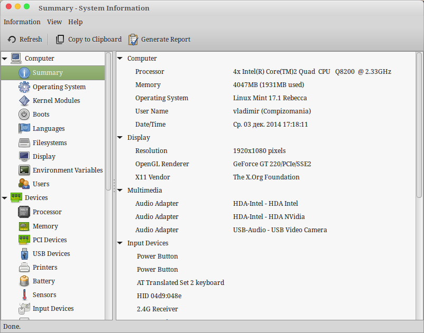This screenshot has height=333, width=424.
Task: Select the Summary info icon
Action: (x=24, y=73)
